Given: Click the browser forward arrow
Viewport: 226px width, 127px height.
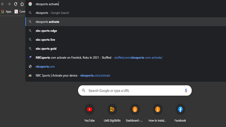Looking at the screenshot, I should (x=9, y=4).
